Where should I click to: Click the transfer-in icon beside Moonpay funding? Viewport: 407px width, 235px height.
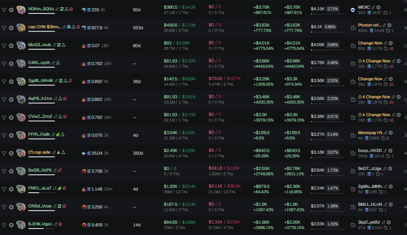tap(353, 135)
